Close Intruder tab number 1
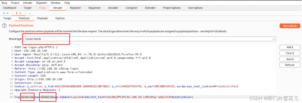Viewport: 302px width, 103px height. tap(8, 13)
